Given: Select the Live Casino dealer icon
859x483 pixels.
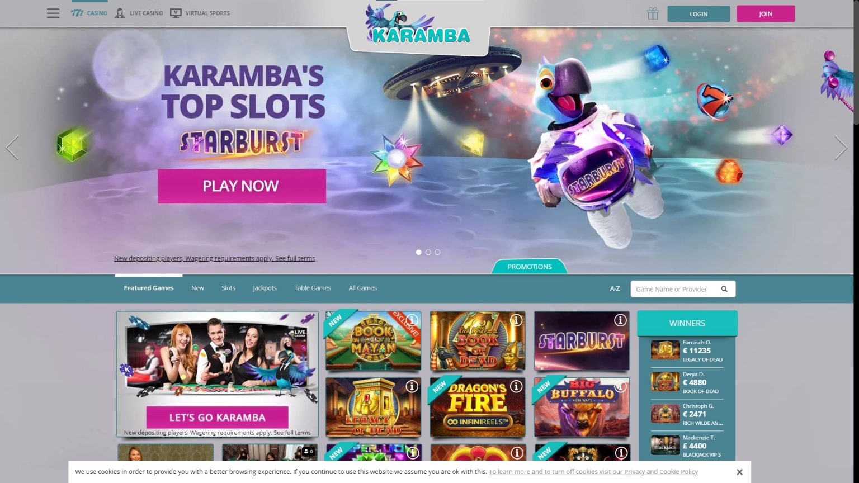Looking at the screenshot, I should pyautogui.click(x=120, y=13).
